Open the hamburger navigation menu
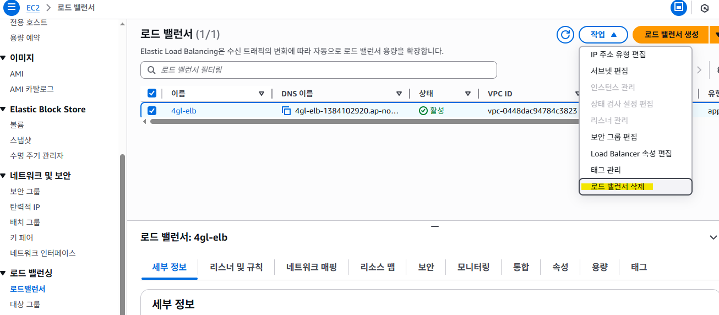Screen dimensions: 719x315 [11, 8]
